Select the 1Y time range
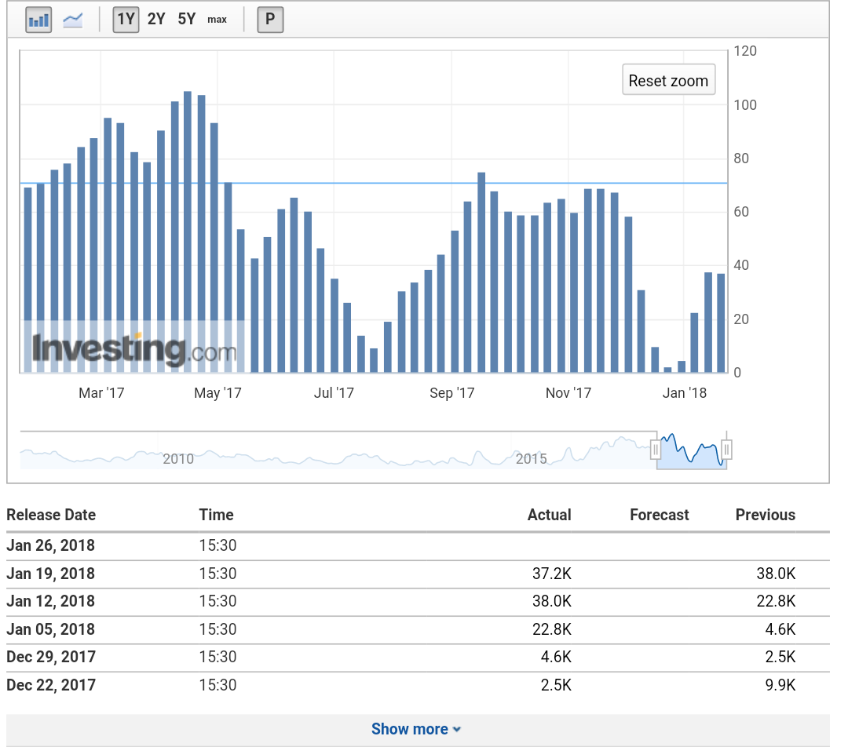 126,20
